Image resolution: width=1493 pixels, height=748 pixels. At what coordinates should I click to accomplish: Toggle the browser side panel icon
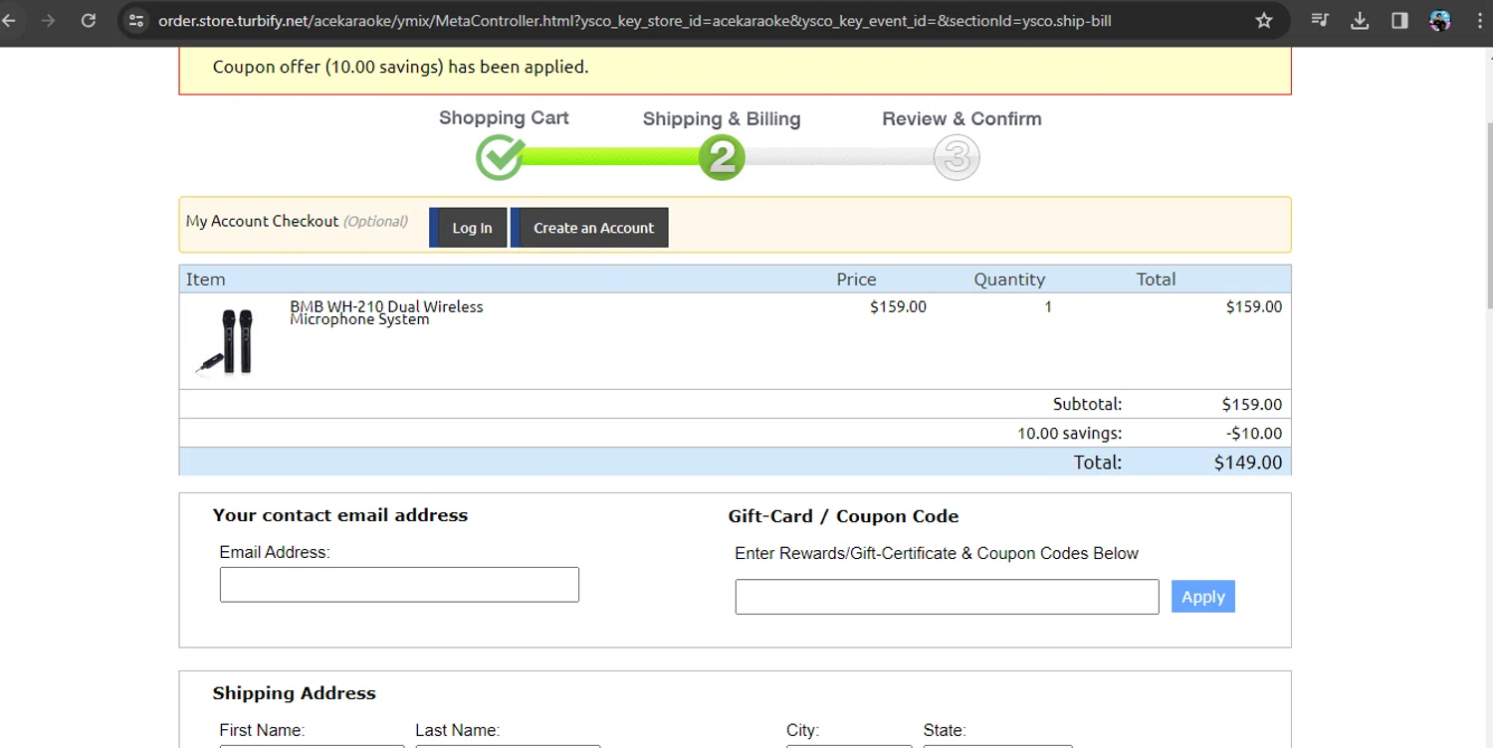1399,20
